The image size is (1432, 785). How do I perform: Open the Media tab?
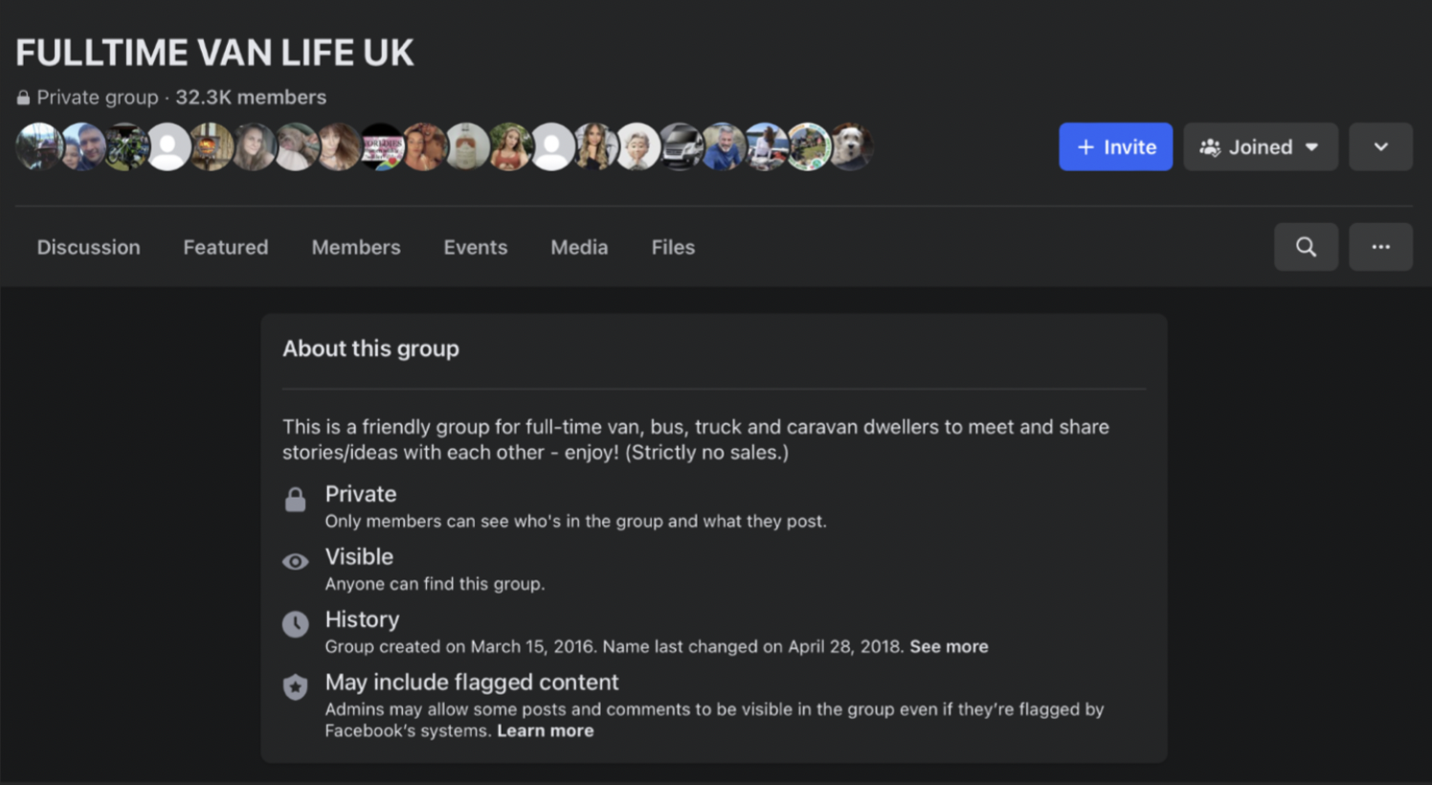click(x=579, y=247)
